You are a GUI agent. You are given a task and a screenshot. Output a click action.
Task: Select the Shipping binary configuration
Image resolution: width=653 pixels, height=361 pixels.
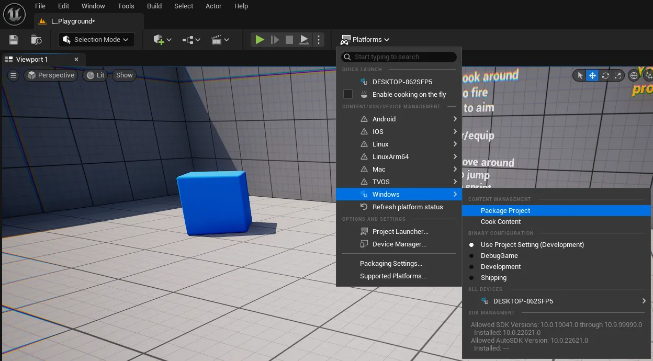click(x=493, y=278)
